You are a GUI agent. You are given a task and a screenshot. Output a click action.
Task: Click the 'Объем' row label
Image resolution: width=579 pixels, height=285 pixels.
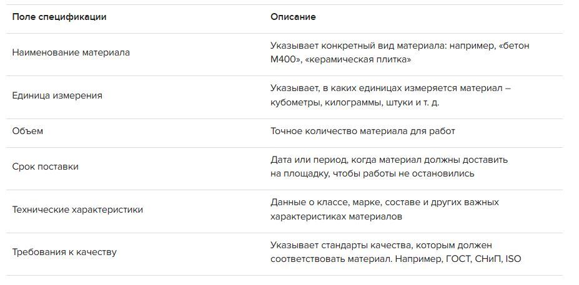click(x=27, y=131)
